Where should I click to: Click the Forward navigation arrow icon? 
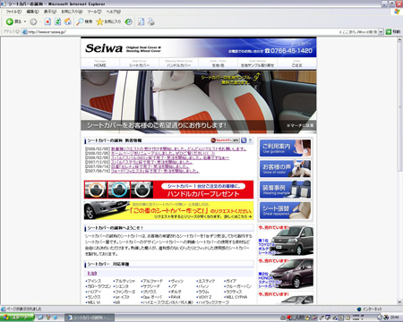(x=33, y=21)
